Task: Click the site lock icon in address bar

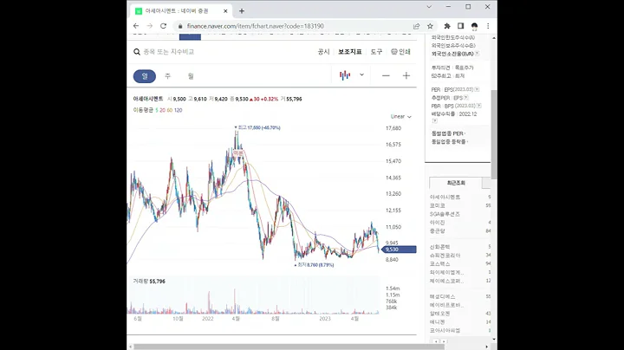Action: [x=180, y=26]
